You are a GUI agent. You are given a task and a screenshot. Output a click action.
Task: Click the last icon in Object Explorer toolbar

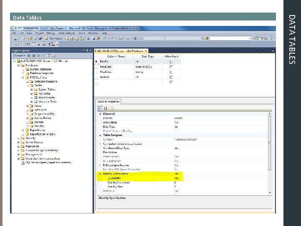click(54, 56)
